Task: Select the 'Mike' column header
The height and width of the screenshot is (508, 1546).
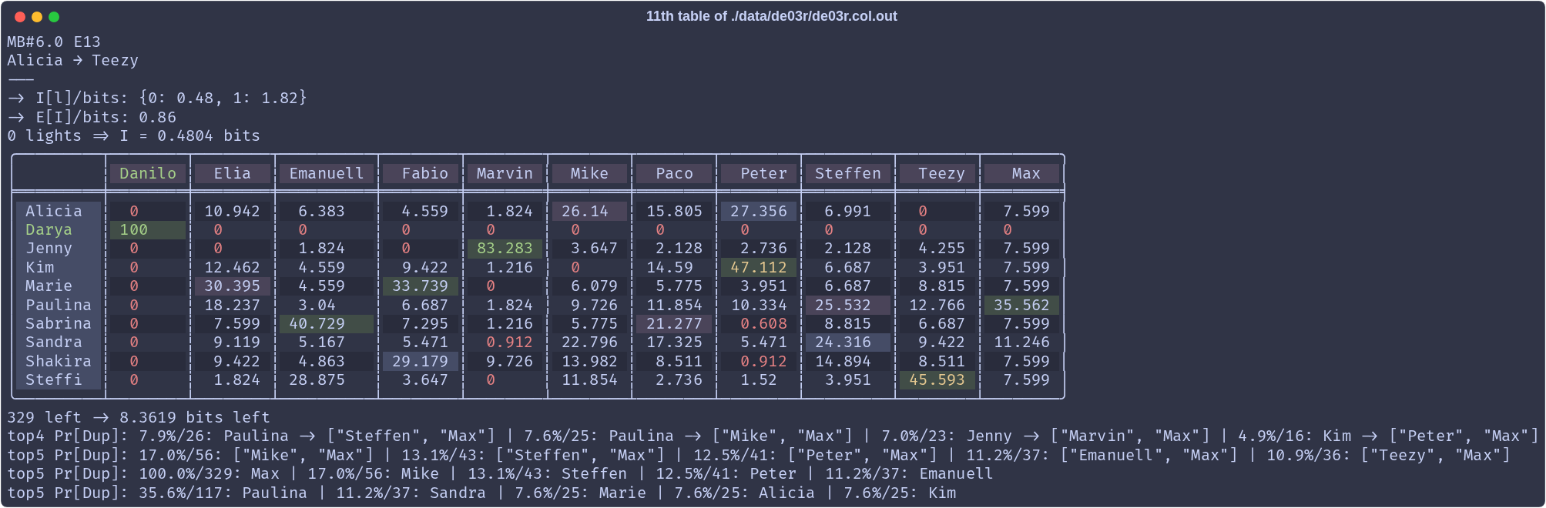Action: pos(590,173)
